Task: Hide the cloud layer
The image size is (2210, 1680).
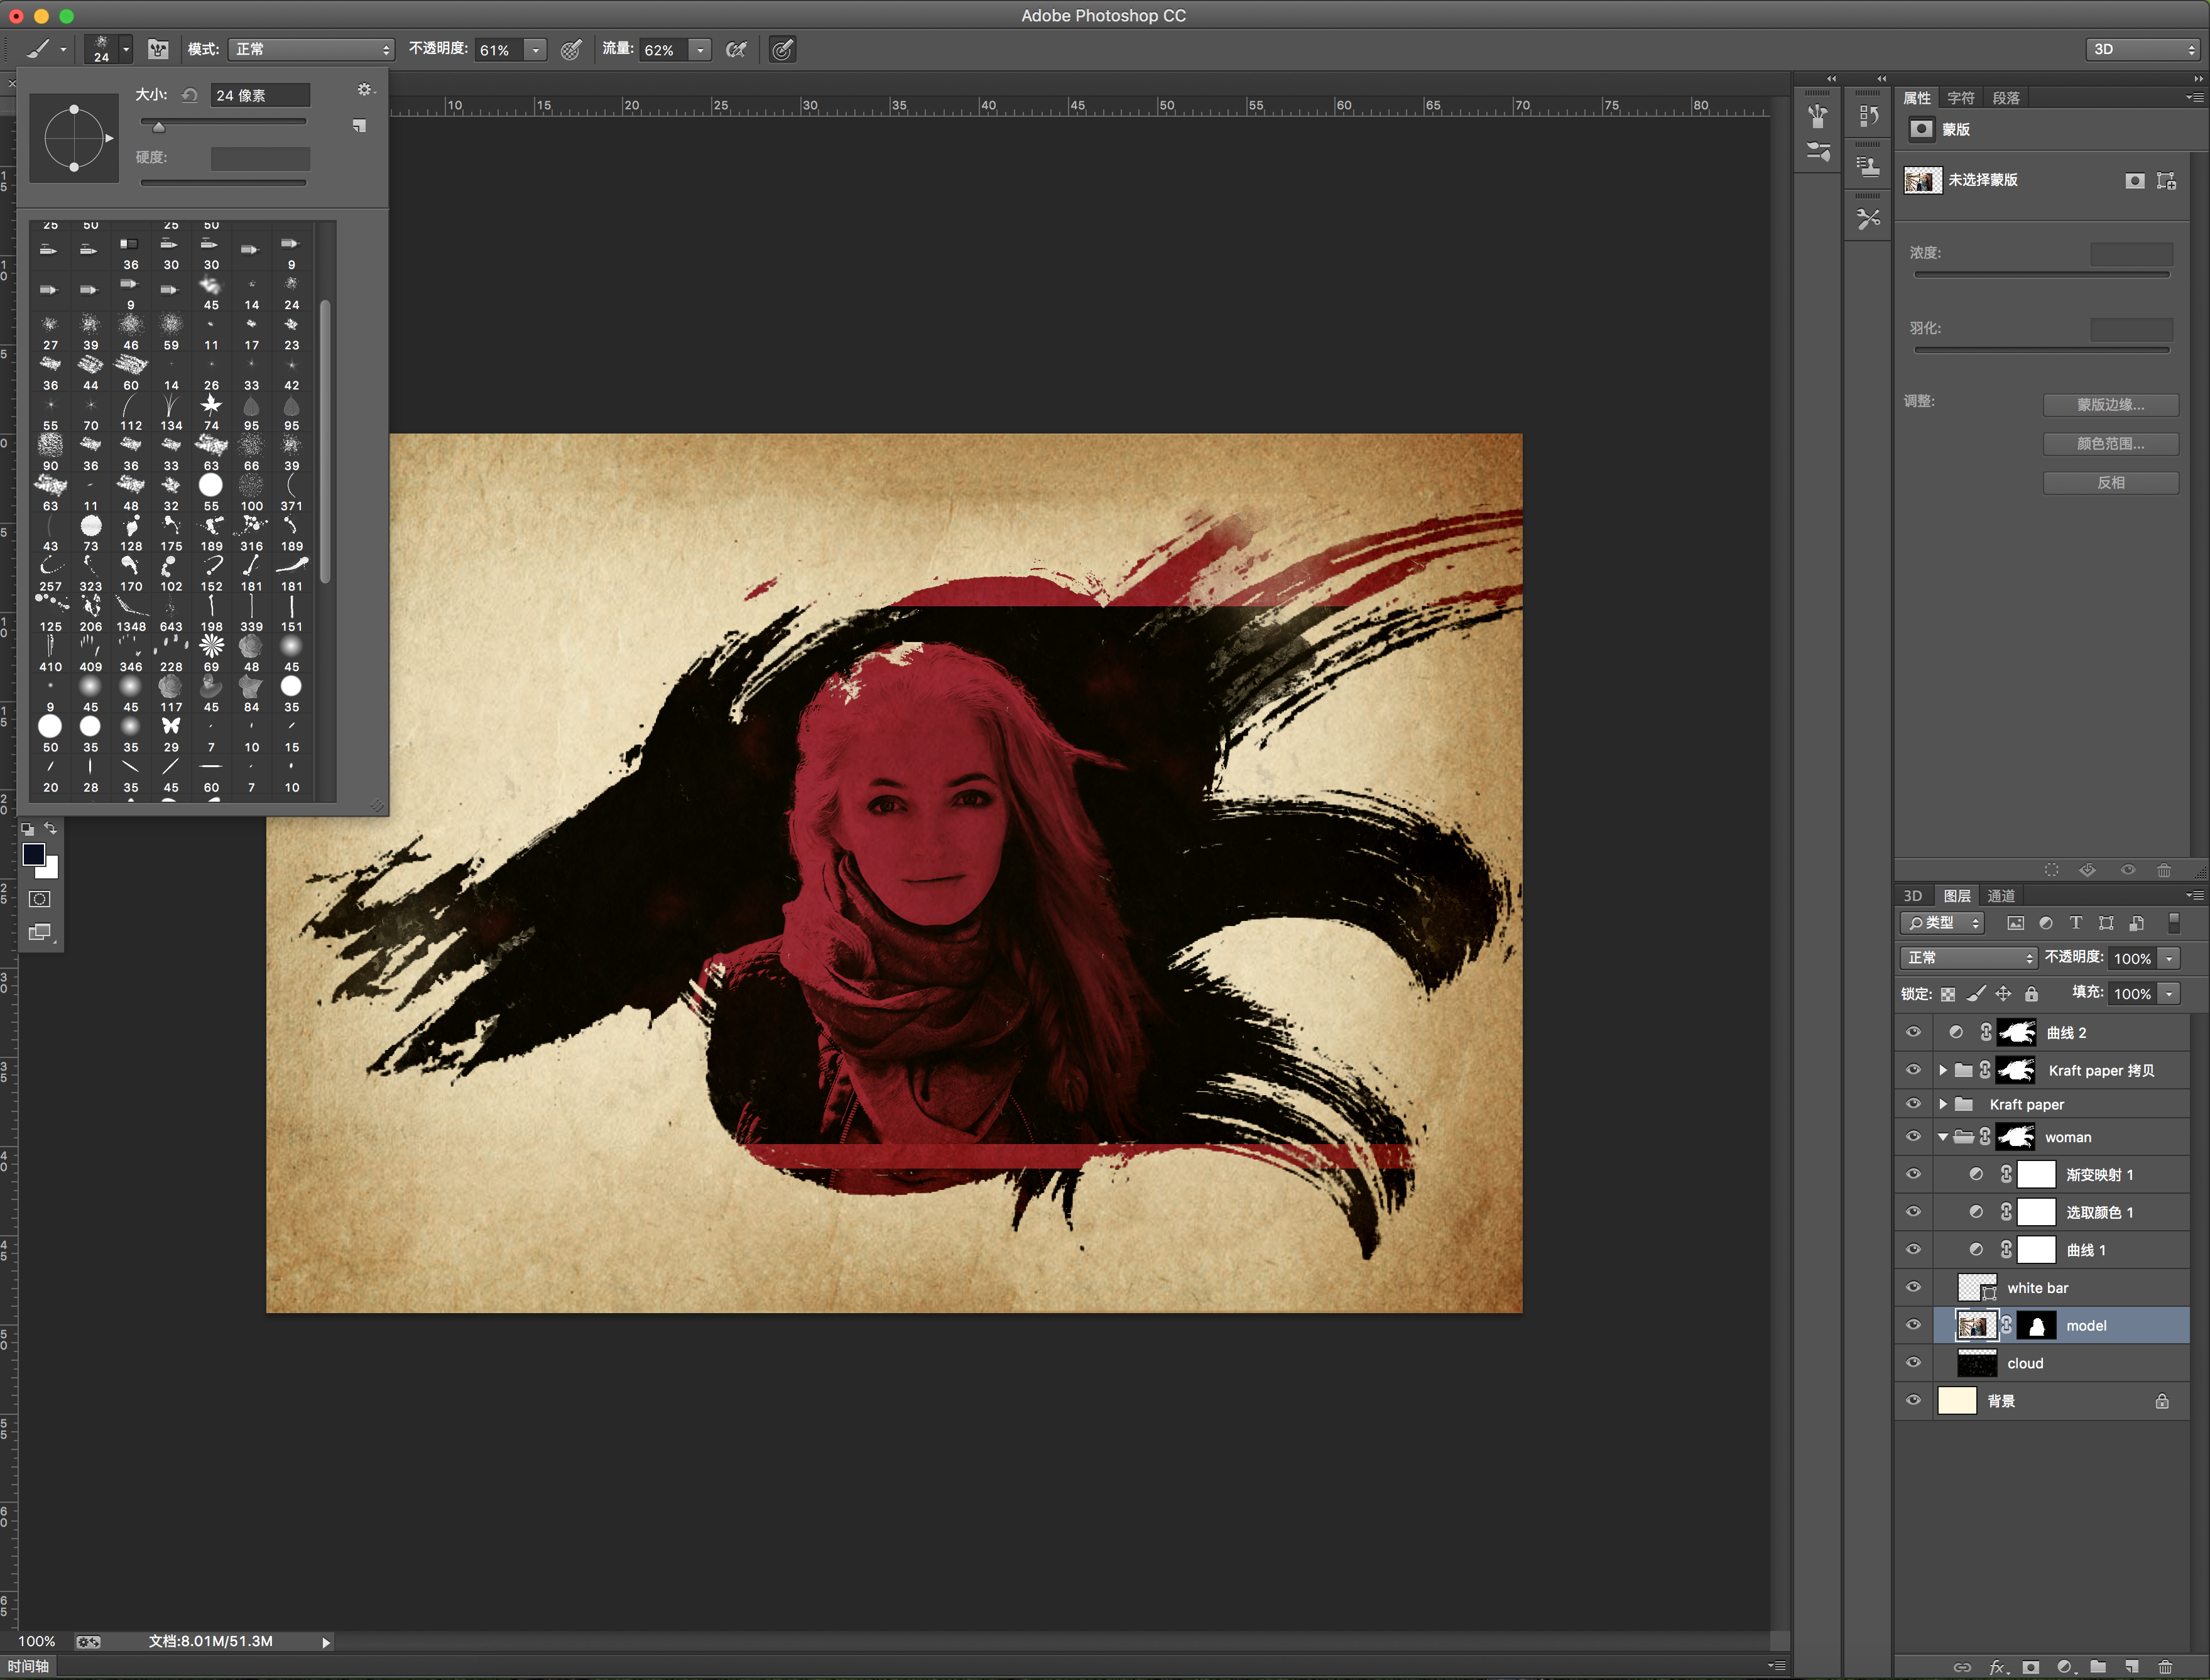Action: (x=1913, y=1363)
